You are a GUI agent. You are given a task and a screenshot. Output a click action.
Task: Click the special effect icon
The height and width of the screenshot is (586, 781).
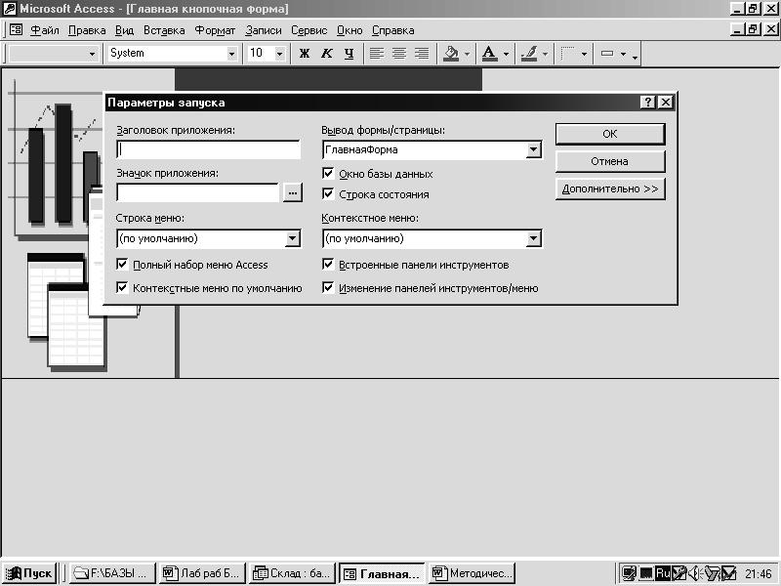(x=606, y=54)
